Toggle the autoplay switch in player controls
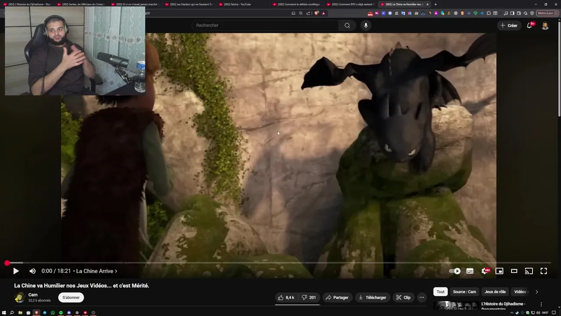 455,271
